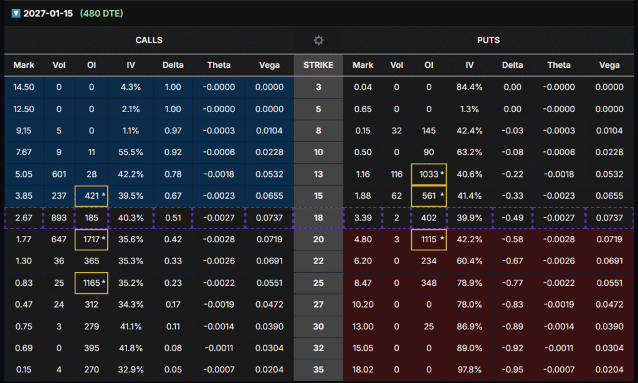Screen dimensions: 638x383
Task: Select the highlighted 1717 calls open interest cell
Action: 91,239
